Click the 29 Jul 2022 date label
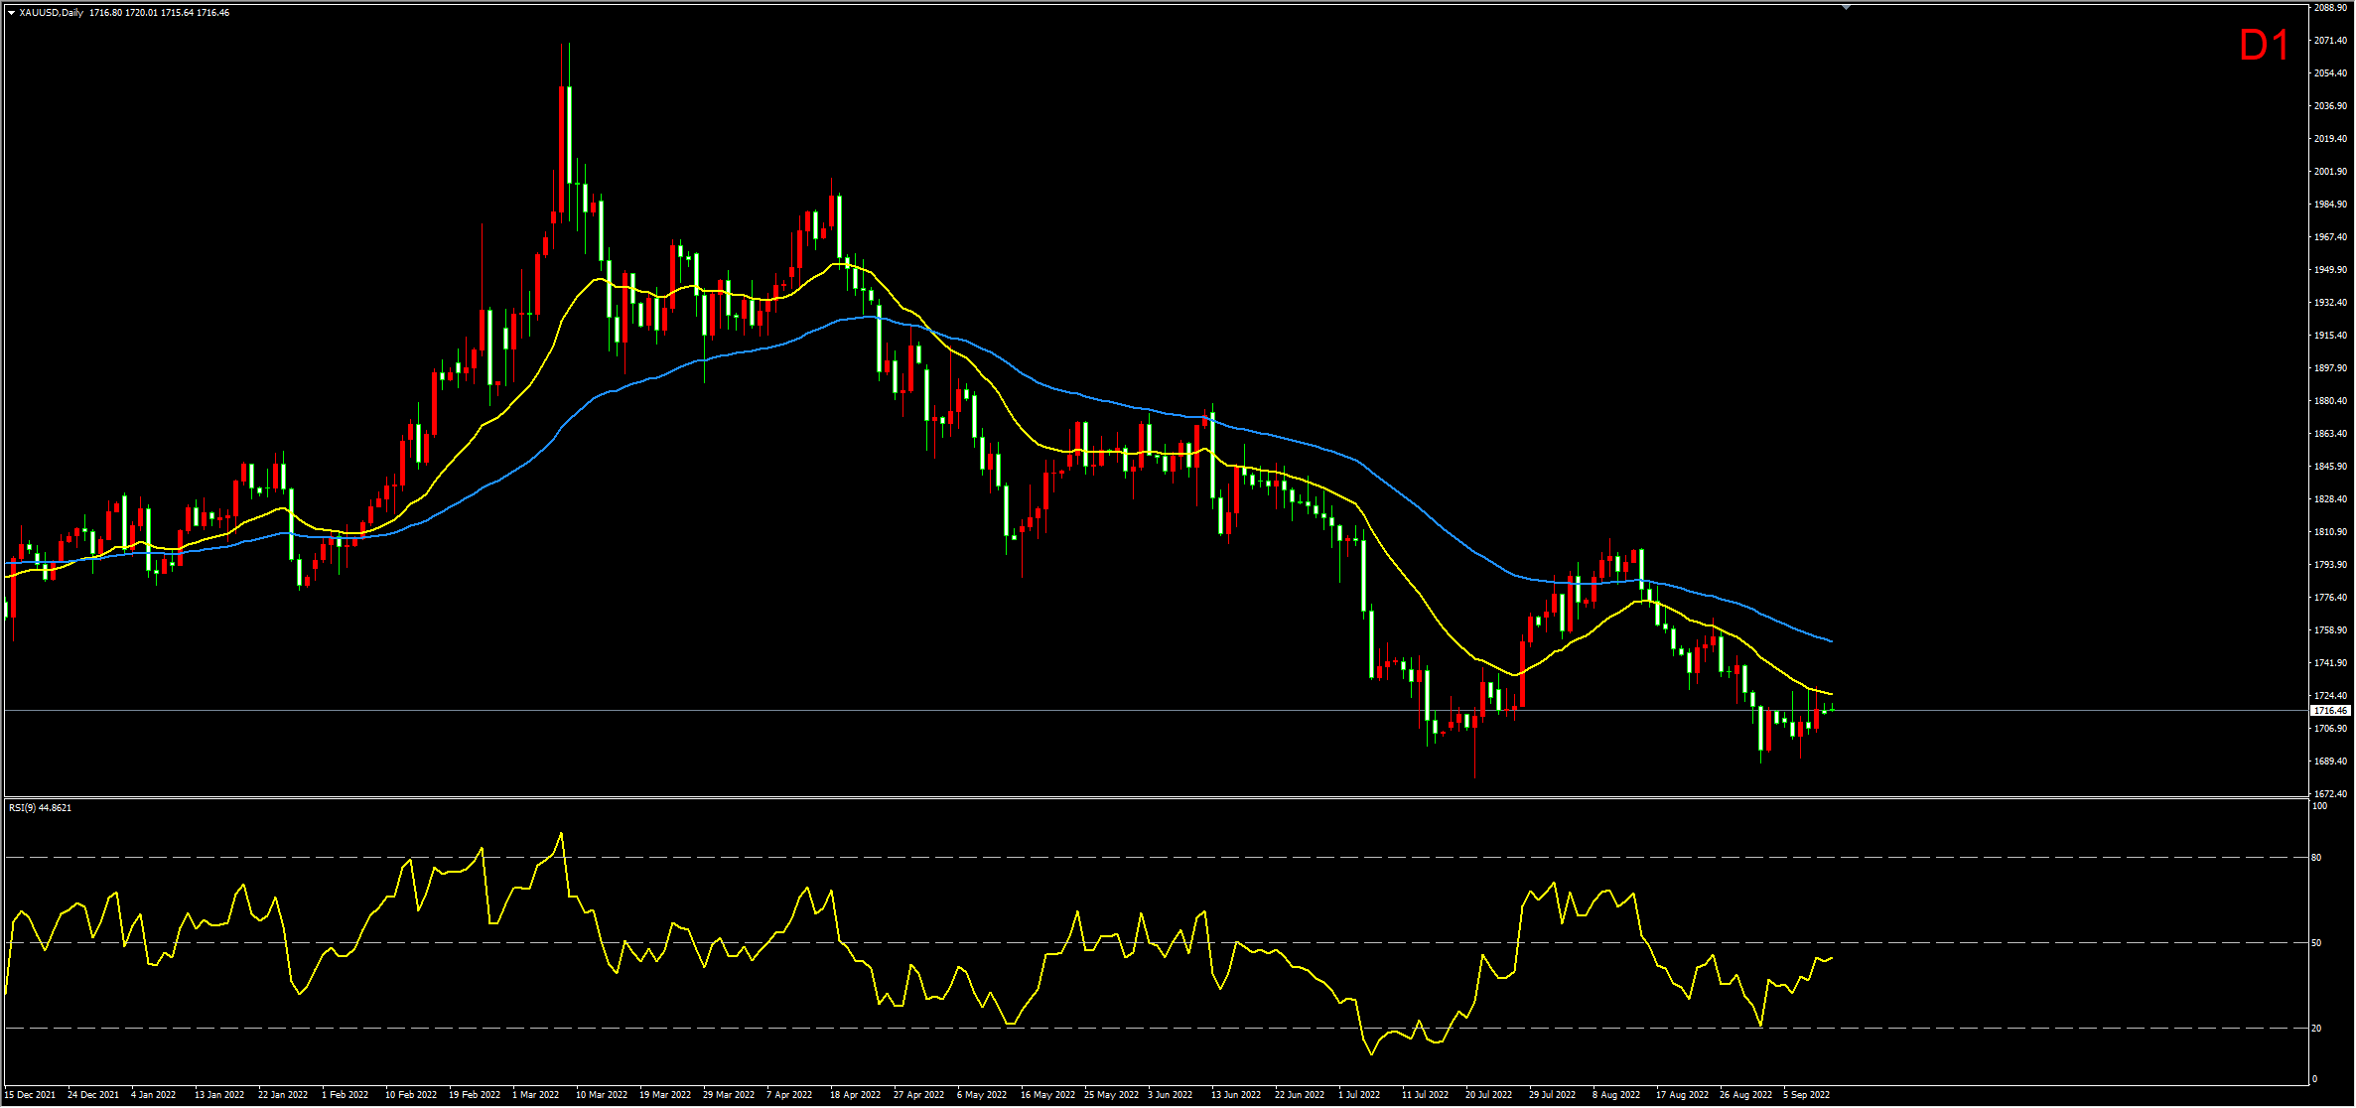 point(1552,1095)
